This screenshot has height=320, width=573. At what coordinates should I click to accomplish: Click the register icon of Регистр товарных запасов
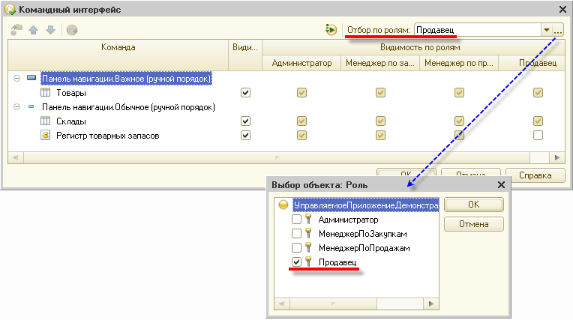[x=45, y=135]
